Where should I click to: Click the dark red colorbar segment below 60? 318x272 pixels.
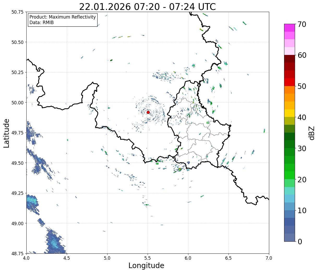(290, 59)
